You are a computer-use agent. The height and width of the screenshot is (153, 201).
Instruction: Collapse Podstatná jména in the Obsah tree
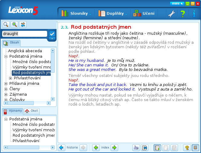click(6, 56)
